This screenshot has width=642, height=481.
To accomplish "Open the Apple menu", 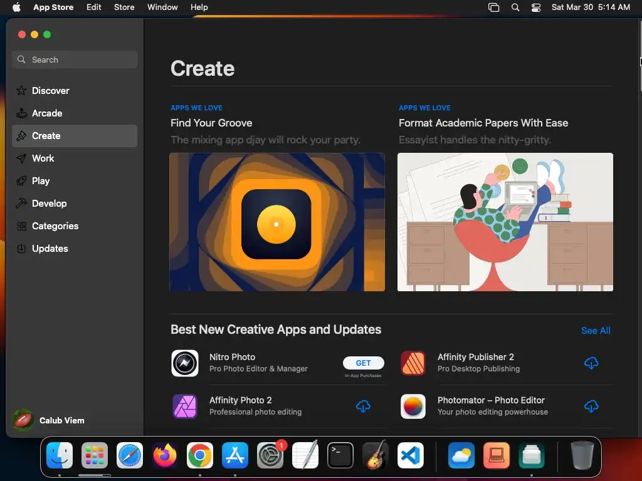I will click(16, 7).
